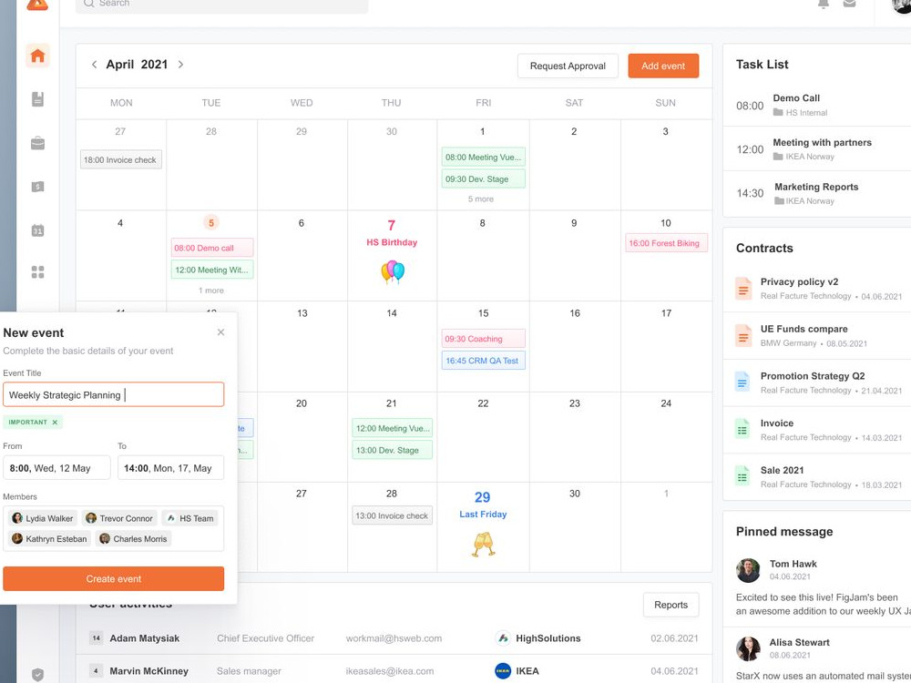Open notifications bell icon
The height and width of the screenshot is (683, 911).
tap(824, 4)
